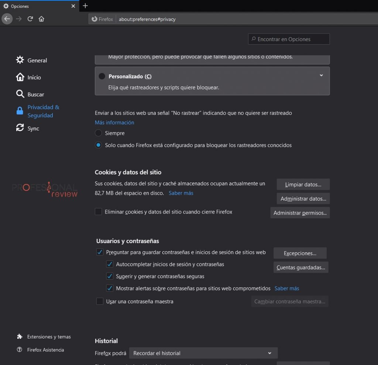Toggle Sugerir y generar contraseñas seguras
378x365 pixels.
pyautogui.click(x=110, y=276)
